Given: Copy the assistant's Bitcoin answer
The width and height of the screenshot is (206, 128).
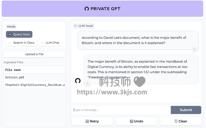Looking at the screenshot, I should pyautogui.click(x=88, y=84).
